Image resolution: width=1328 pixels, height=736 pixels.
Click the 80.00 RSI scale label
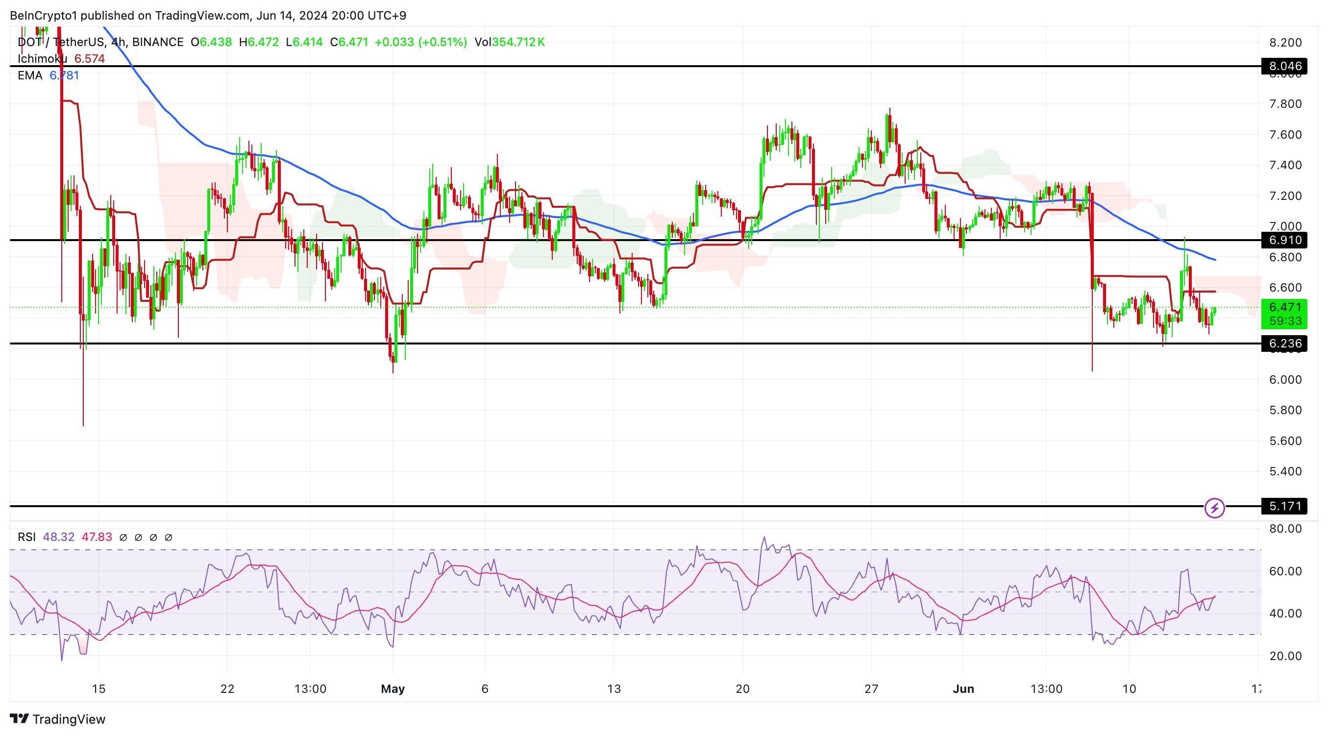pos(1285,528)
